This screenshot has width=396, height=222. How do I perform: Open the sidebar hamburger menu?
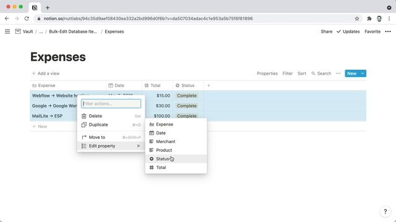click(x=7, y=31)
